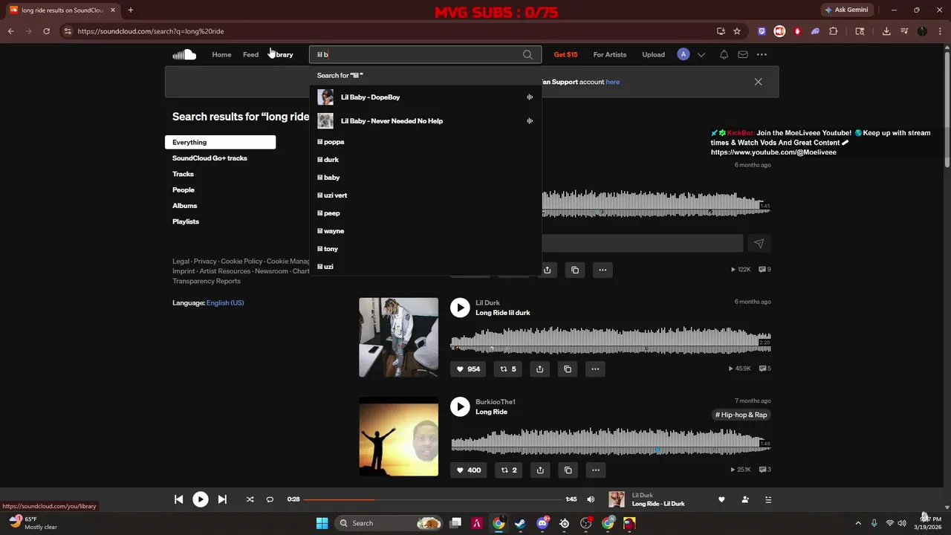This screenshot has height=535, width=951.
Task: Go to Home in top navigation
Action: (221, 54)
